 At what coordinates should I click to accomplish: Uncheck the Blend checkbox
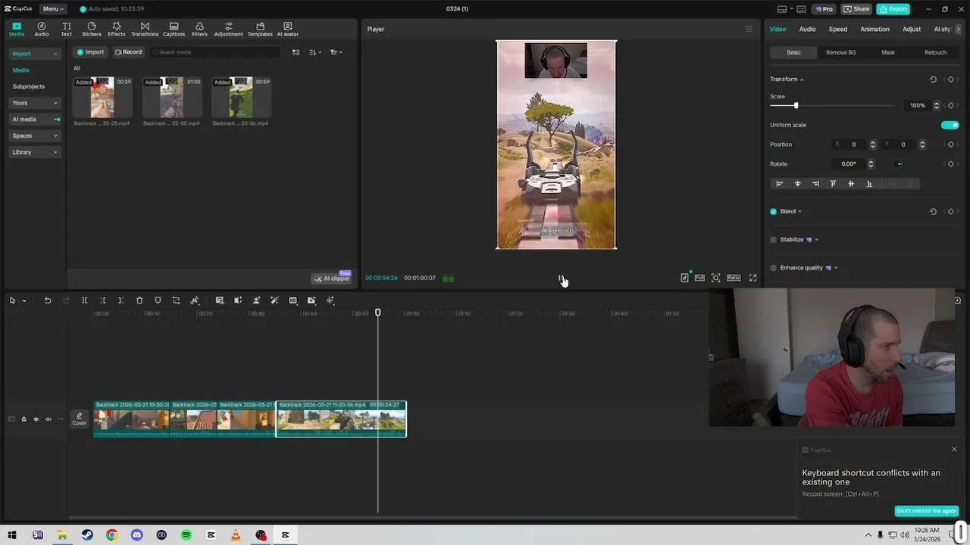[x=773, y=212]
